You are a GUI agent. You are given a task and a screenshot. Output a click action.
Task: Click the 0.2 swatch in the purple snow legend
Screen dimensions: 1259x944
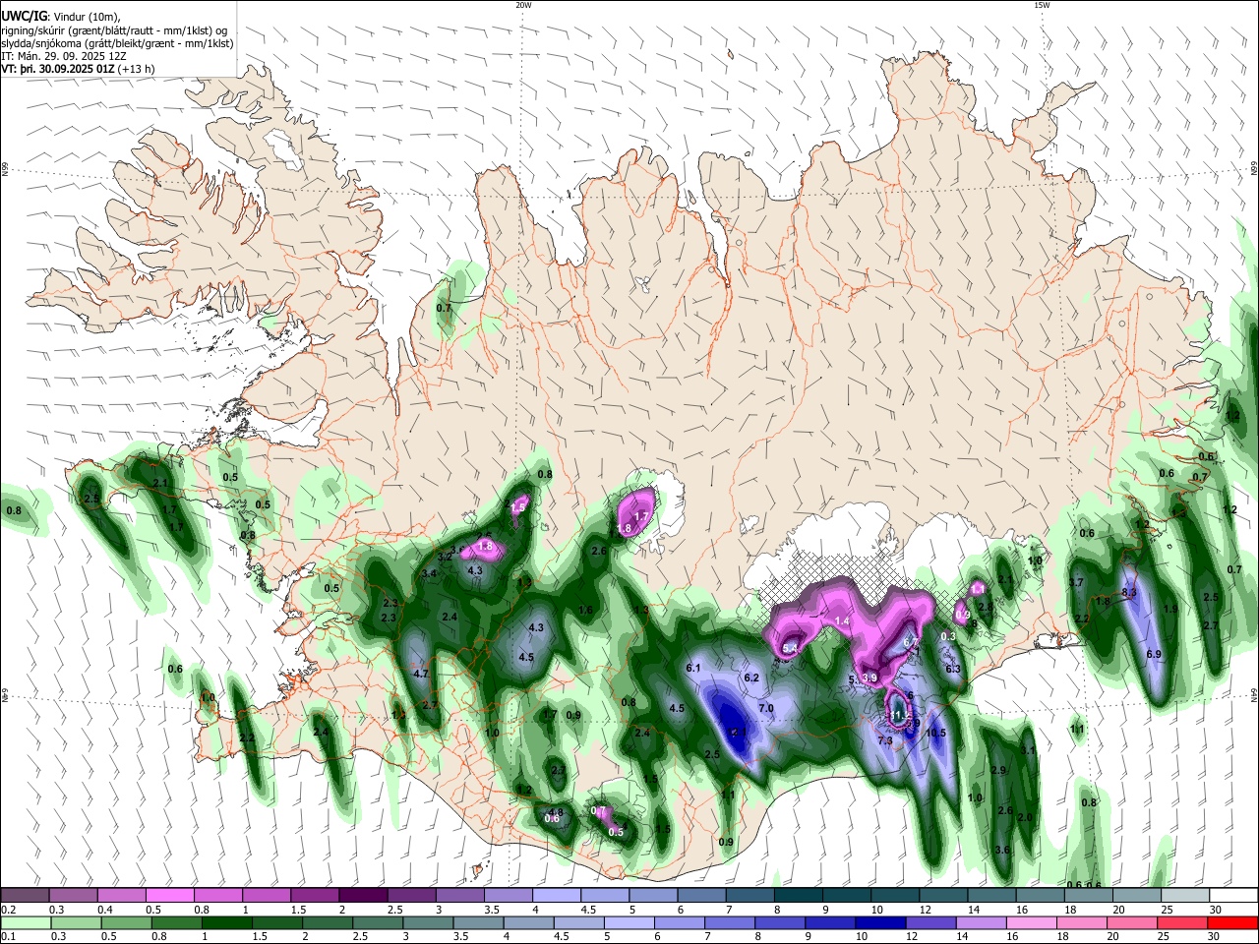pyautogui.click(x=25, y=895)
